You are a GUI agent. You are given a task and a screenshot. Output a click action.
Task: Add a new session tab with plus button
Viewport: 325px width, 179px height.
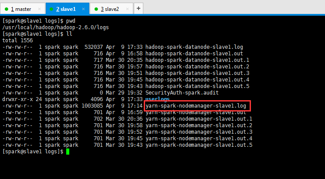(x=139, y=9)
